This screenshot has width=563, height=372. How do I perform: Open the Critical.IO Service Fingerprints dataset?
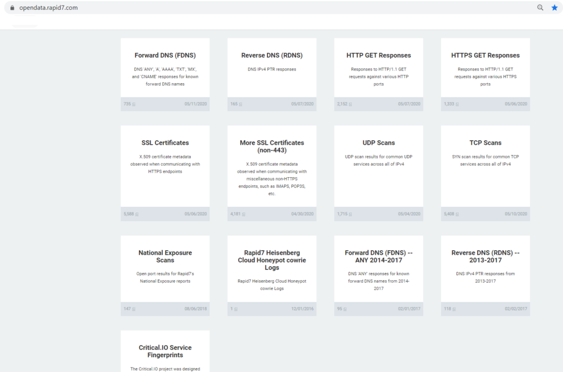click(x=164, y=351)
